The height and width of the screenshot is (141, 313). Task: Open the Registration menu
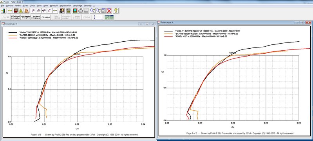click(65, 5)
